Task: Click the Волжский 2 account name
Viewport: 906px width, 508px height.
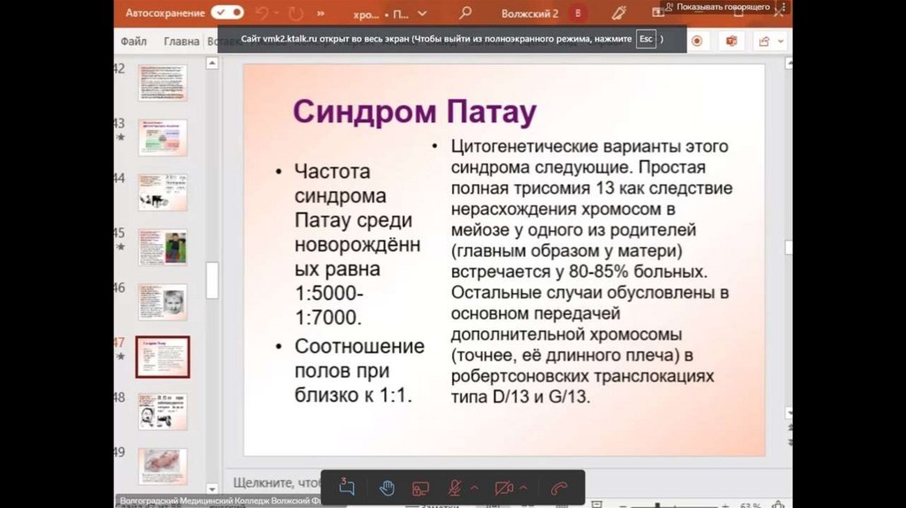Action: pos(529,13)
